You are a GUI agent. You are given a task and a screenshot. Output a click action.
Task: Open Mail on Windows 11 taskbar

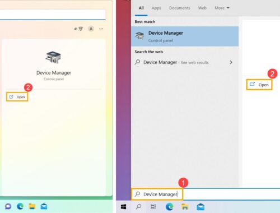[x=44, y=206]
